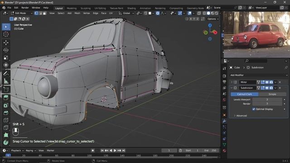The width and height of the screenshot is (290, 163).
Task: Open the World properties tab
Action: (x=224, y=100)
